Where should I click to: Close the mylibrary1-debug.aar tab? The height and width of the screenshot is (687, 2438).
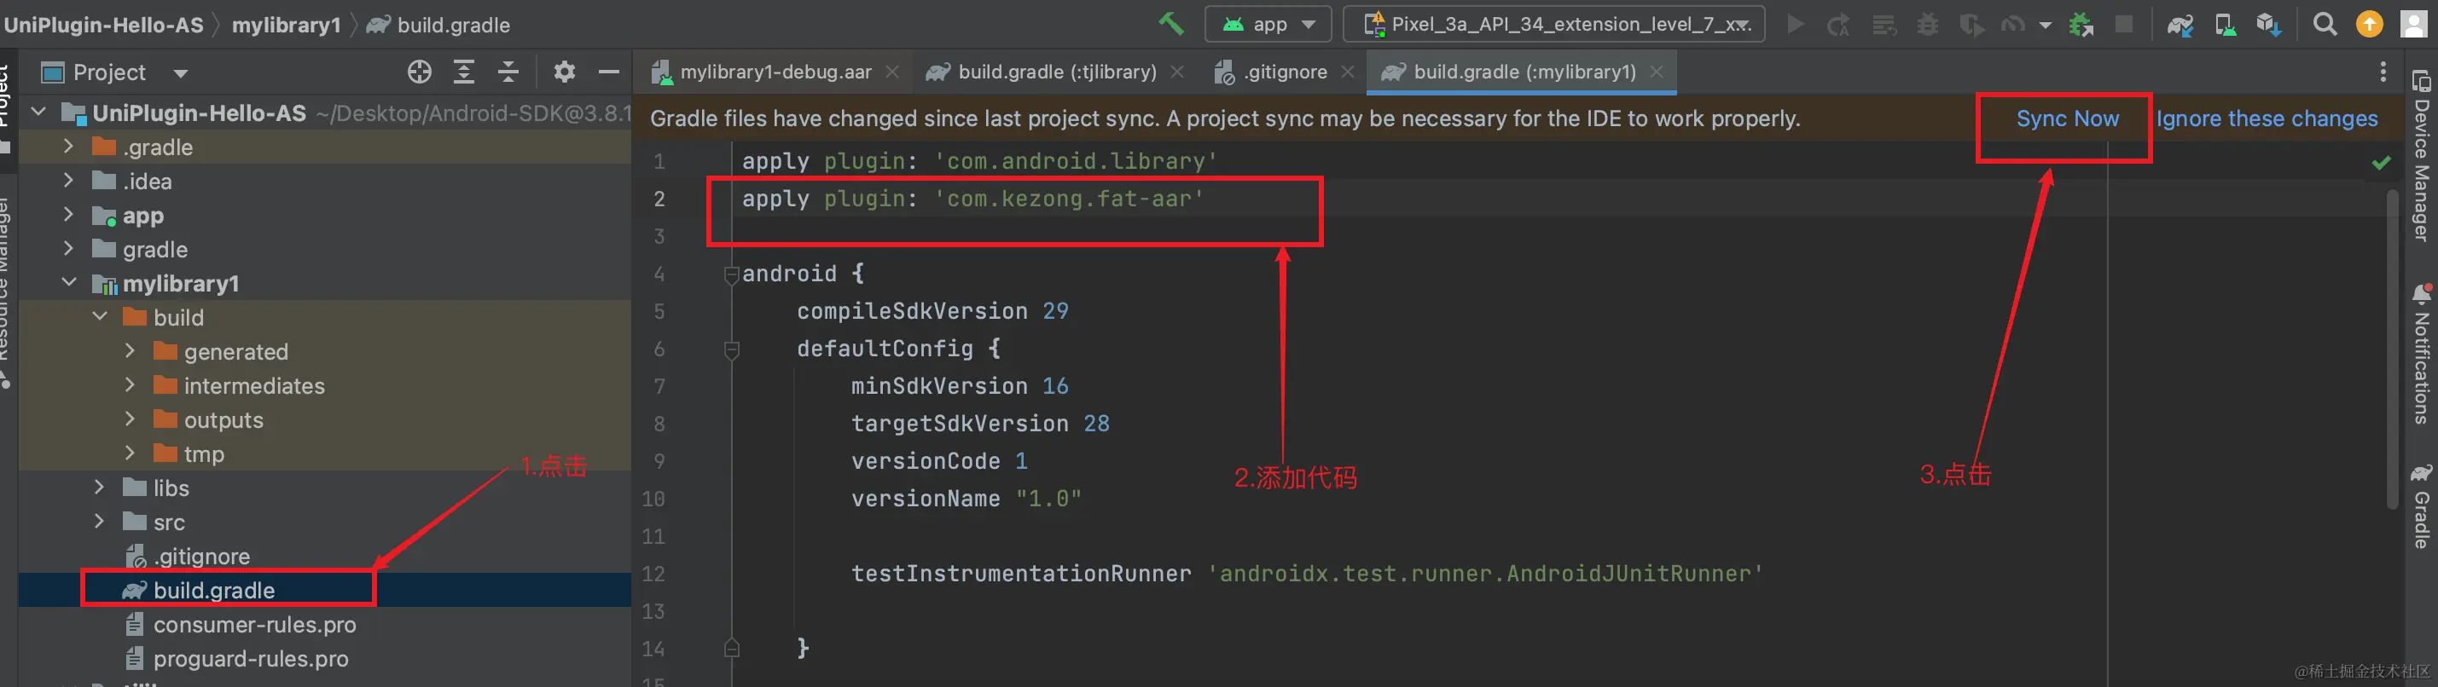tap(891, 72)
